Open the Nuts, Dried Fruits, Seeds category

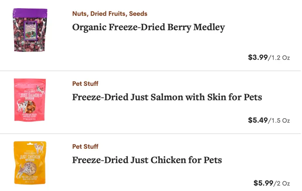[110, 14]
